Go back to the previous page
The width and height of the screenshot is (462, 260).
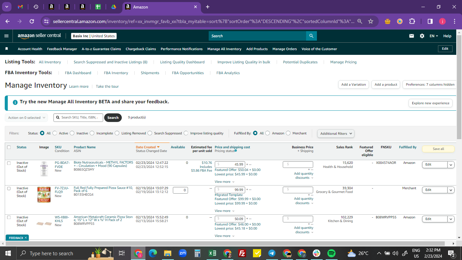7,21
